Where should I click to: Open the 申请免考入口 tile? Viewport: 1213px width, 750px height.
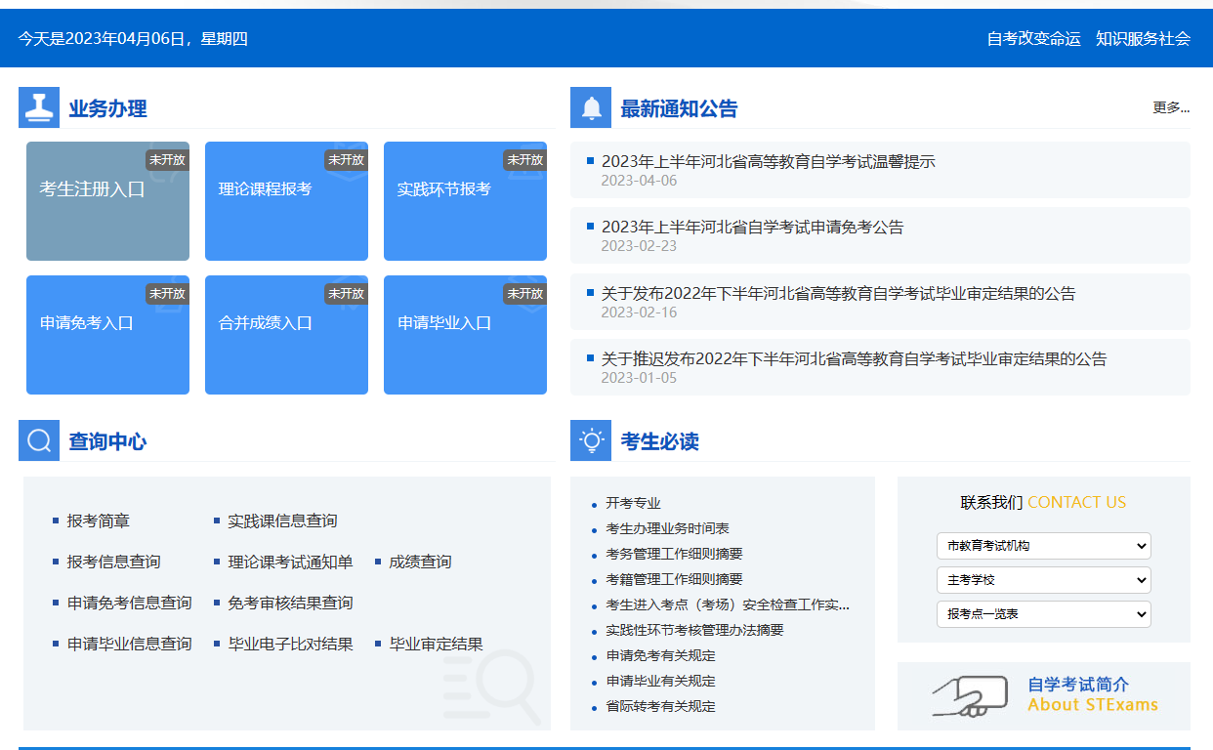pyautogui.click(x=107, y=335)
